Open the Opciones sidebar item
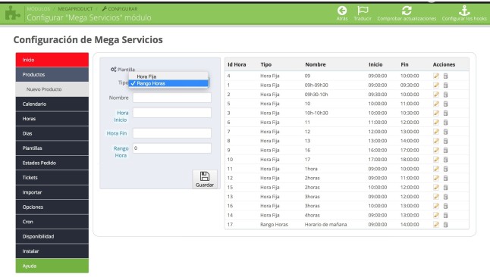 pyautogui.click(x=52, y=207)
